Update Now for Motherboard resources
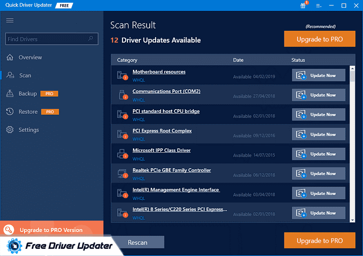Viewport: 363px width, 256px height. click(319, 75)
